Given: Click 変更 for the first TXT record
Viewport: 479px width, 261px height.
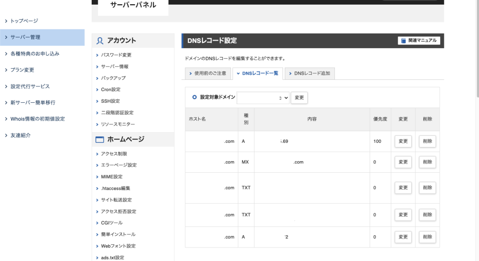Looking at the screenshot, I should pos(403,188).
